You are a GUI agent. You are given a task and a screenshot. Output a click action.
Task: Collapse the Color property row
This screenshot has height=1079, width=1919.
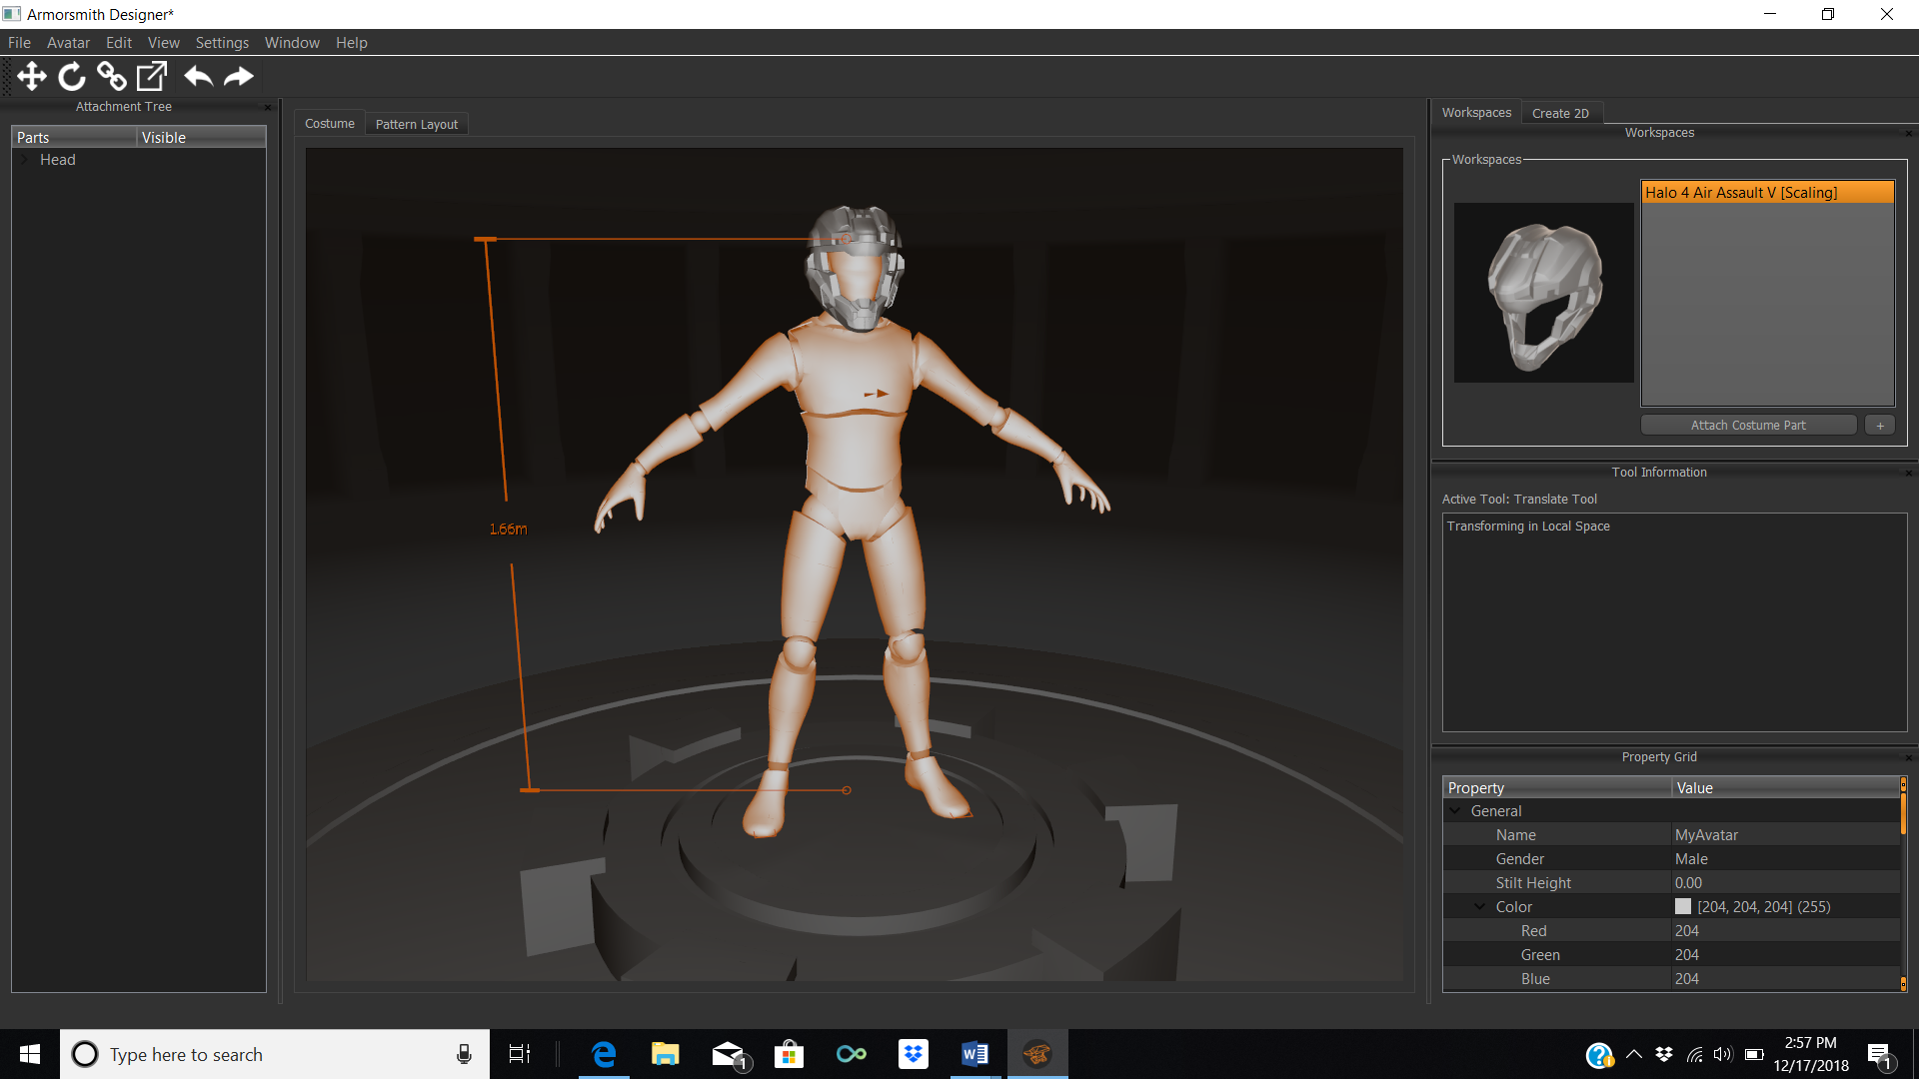(x=1480, y=907)
